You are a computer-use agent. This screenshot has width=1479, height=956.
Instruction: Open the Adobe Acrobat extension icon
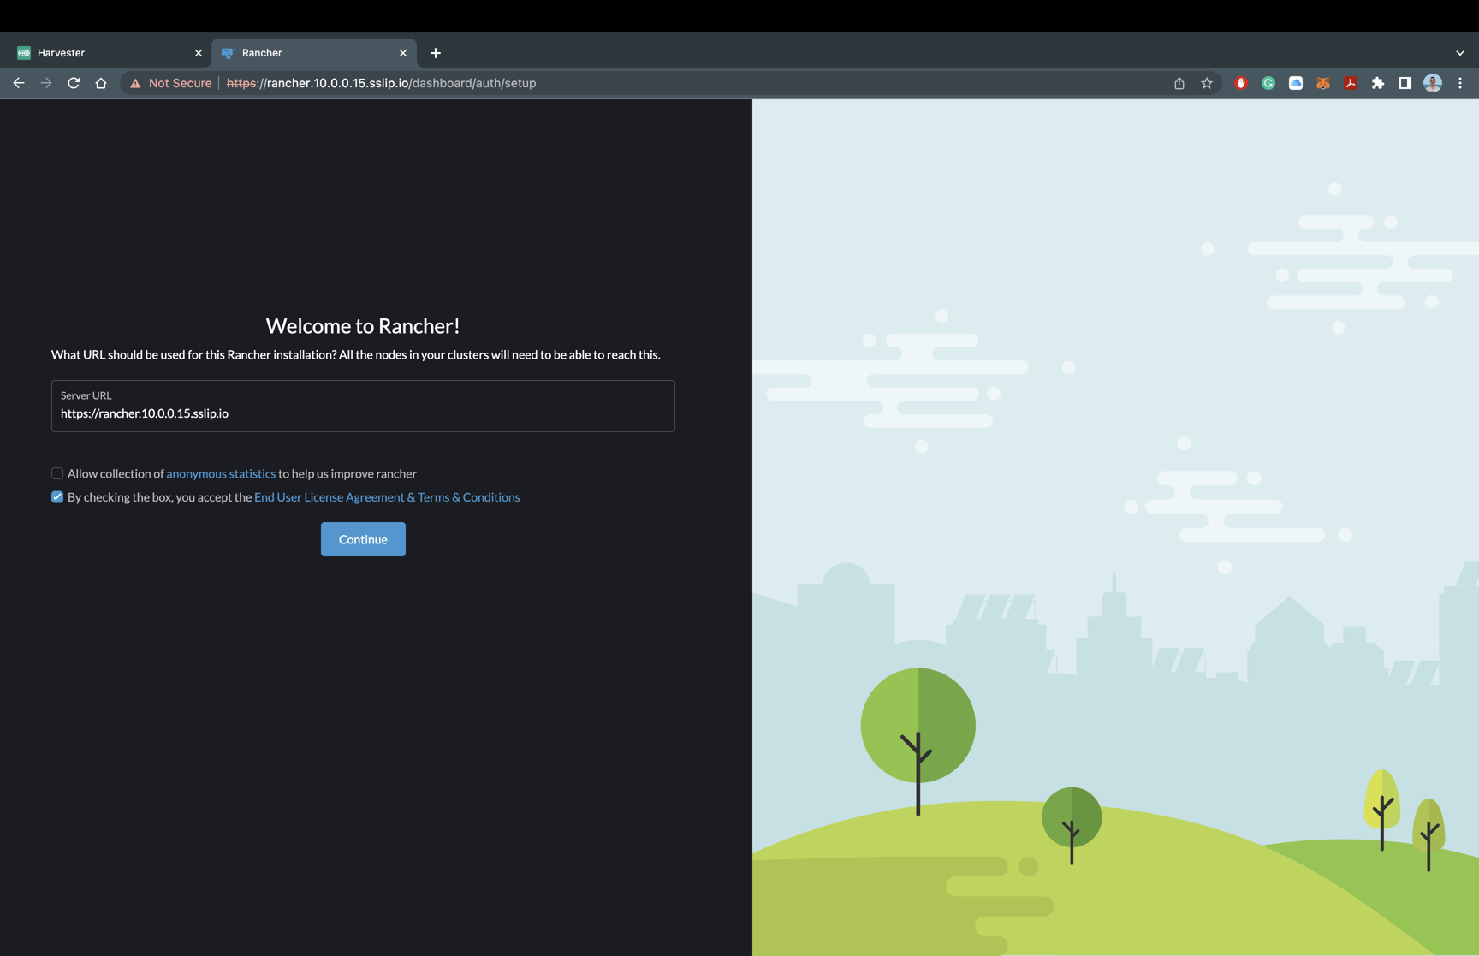1350,83
